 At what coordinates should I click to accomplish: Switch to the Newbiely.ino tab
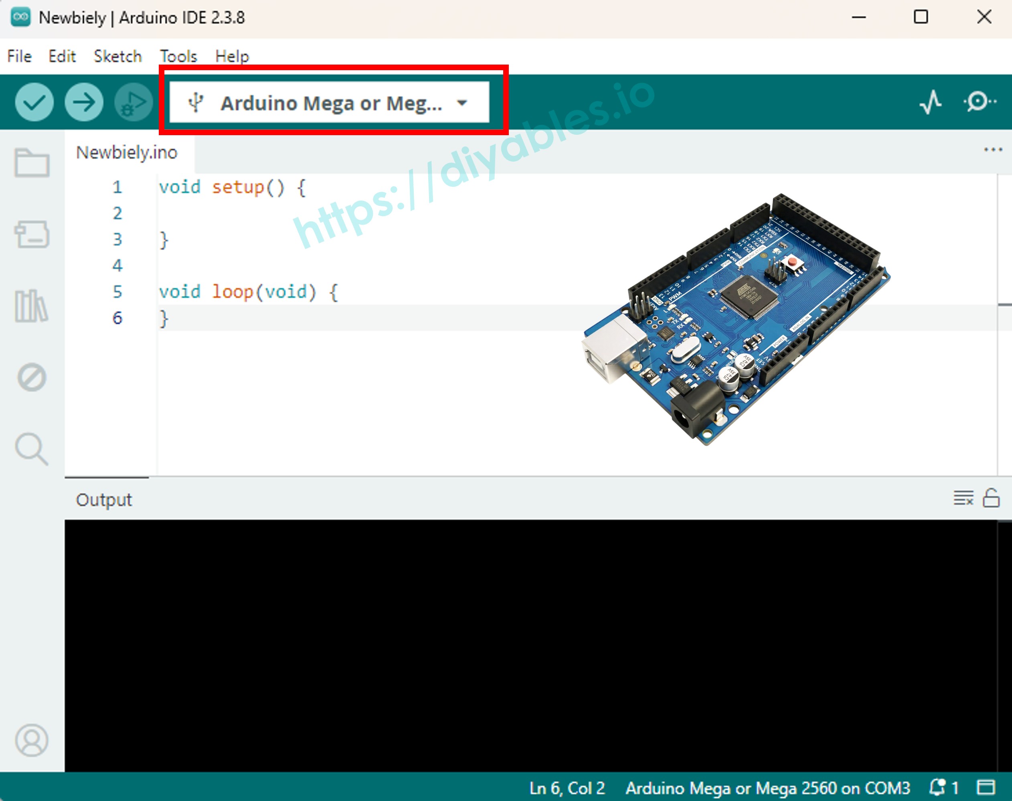(x=127, y=152)
